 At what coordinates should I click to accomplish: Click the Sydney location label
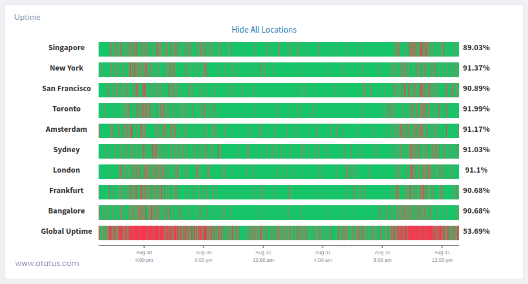[67, 150]
